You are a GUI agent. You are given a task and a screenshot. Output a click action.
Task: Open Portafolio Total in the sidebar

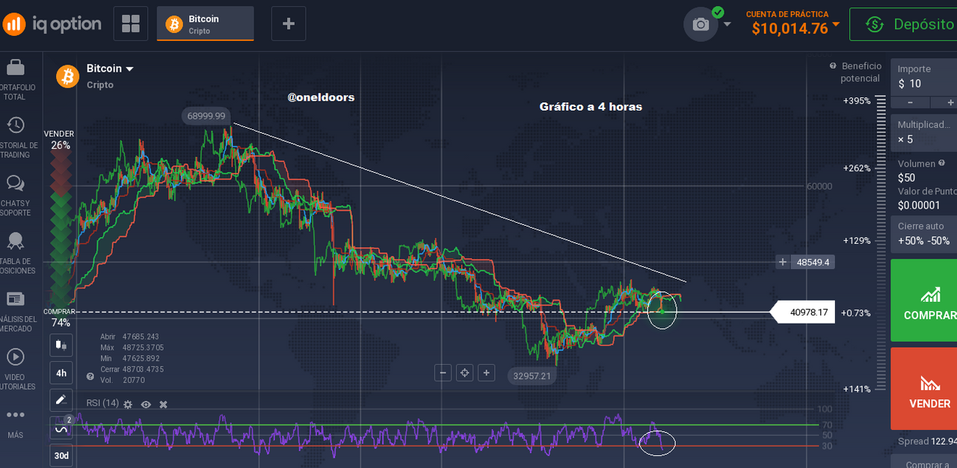15,80
